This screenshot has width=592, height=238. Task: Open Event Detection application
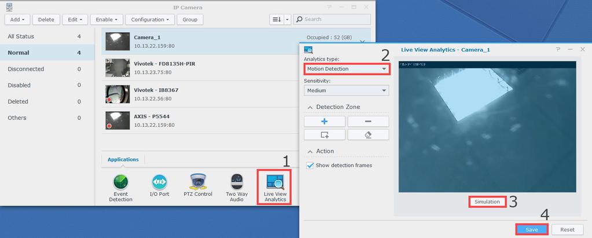pos(121,188)
